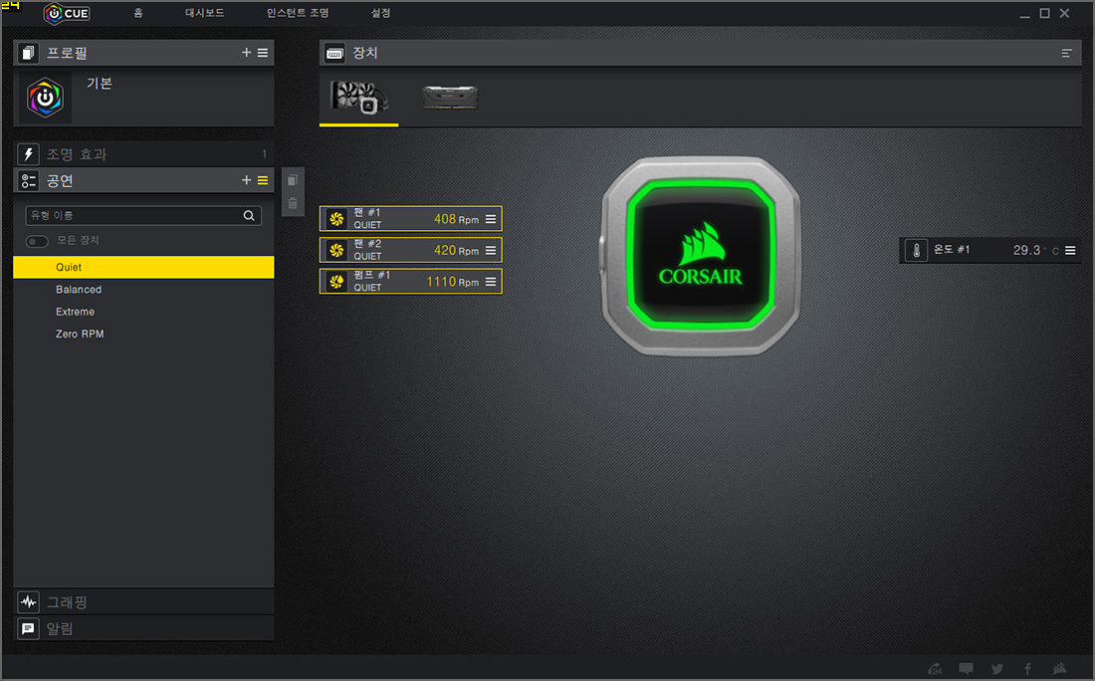1095x681 pixels.
Task: Open the 설정 tab
Action: point(380,13)
